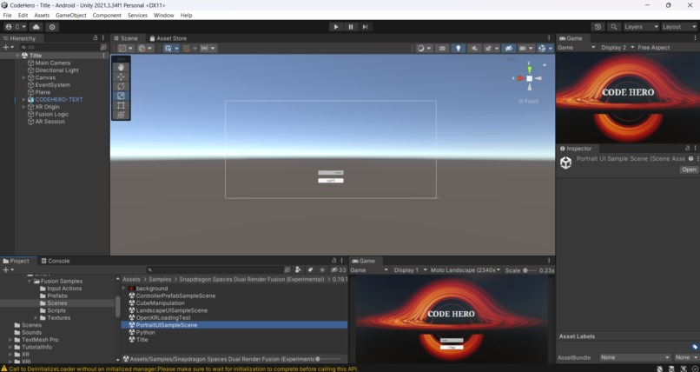Open the Gizmos dropdown arrow
The height and width of the screenshot is (372, 700).
tap(551, 48)
